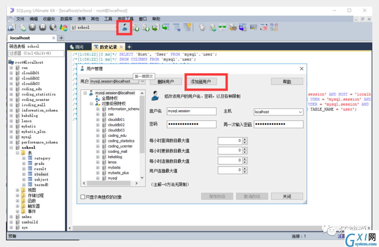379x247 pixels.
Task: Open the host localhost dropdown
Action: tap(300, 112)
